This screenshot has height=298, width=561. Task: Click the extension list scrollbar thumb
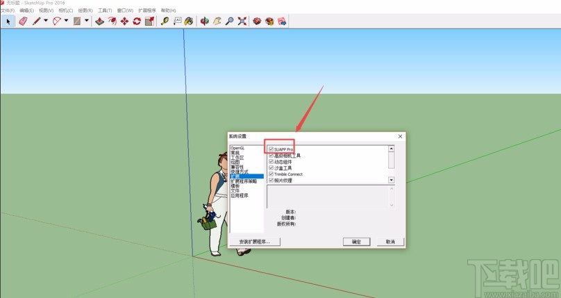[391, 160]
